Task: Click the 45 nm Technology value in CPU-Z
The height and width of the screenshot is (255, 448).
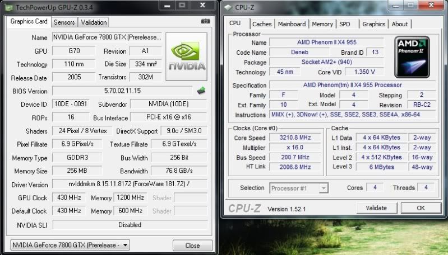Action: coord(285,72)
